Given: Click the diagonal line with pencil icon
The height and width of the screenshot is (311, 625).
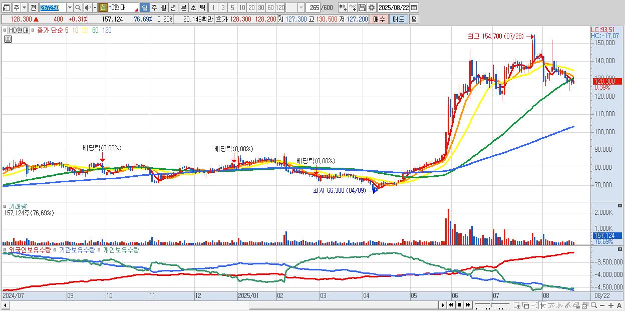Looking at the screenshot, I should pyautogui.click(x=568, y=305).
